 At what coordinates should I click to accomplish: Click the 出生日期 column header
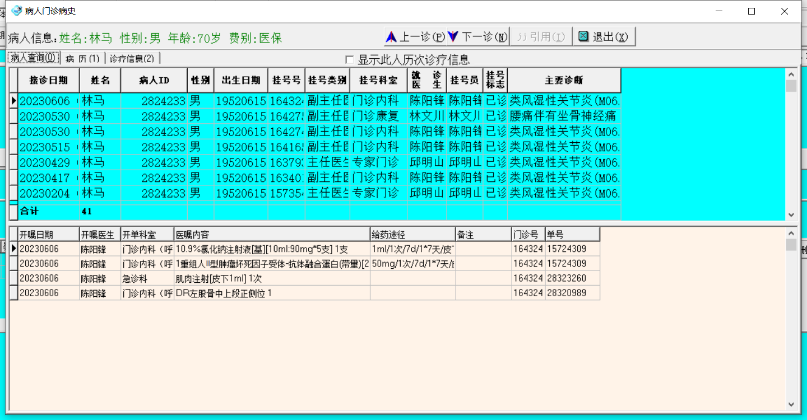coord(241,80)
